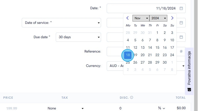Open the discount percent type selector
198x111 pixels.
pyautogui.click(x=162, y=108)
